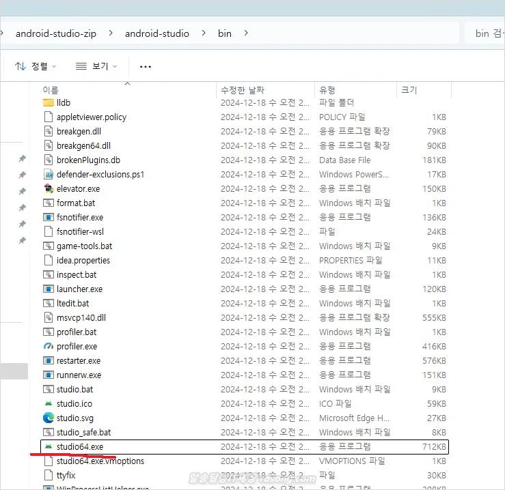Open the 정렬 sort dropdown

36,66
